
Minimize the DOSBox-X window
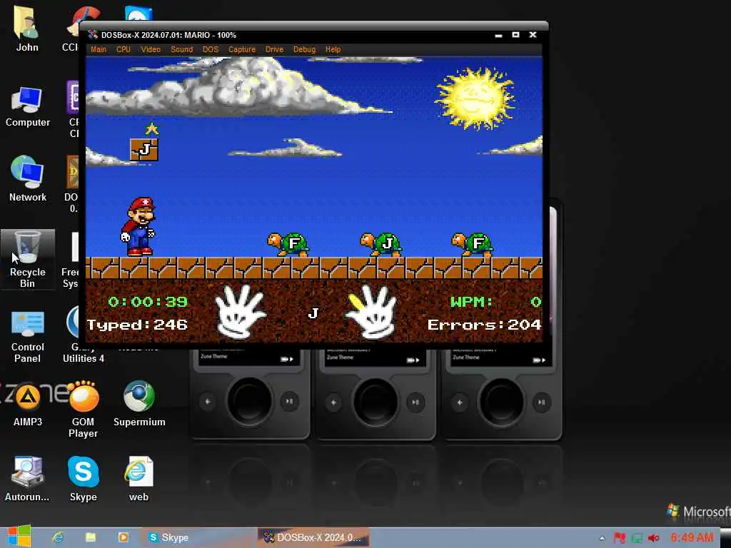click(x=498, y=35)
